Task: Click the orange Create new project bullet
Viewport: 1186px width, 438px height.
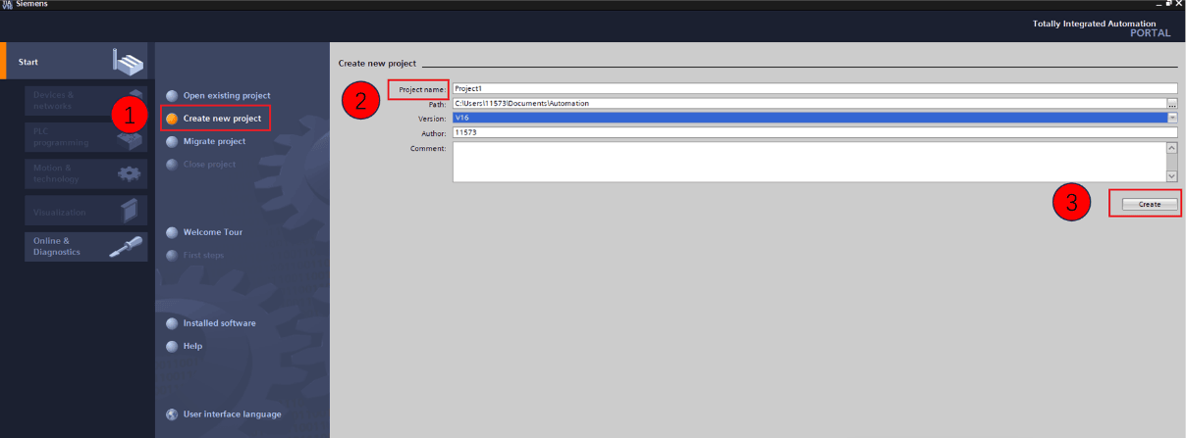Action: tap(173, 119)
